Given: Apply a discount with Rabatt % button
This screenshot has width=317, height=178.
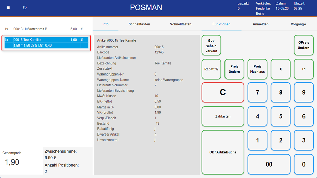Looking at the screenshot, I should (211, 69).
